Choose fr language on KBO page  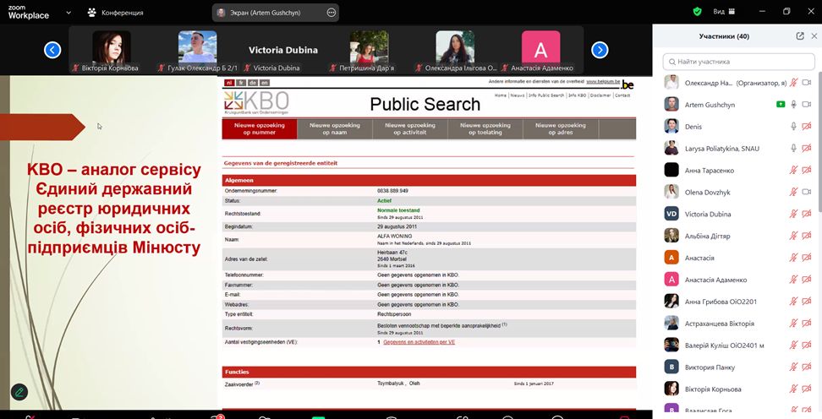tap(241, 83)
